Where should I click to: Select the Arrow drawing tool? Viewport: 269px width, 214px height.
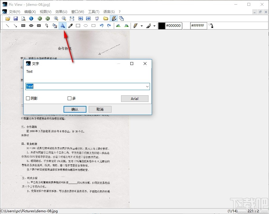15,26
